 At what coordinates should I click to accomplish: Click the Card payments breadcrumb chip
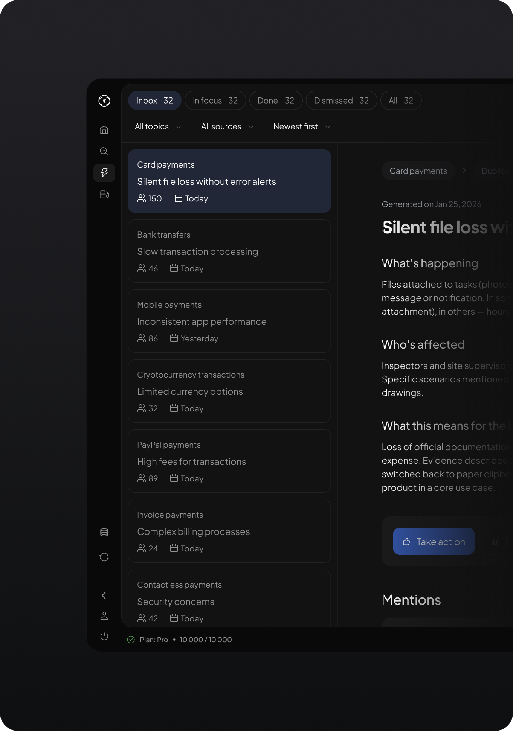pyautogui.click(x=418, y=171)
